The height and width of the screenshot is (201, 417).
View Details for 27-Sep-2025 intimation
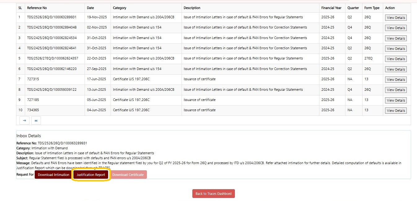[396, 69]
